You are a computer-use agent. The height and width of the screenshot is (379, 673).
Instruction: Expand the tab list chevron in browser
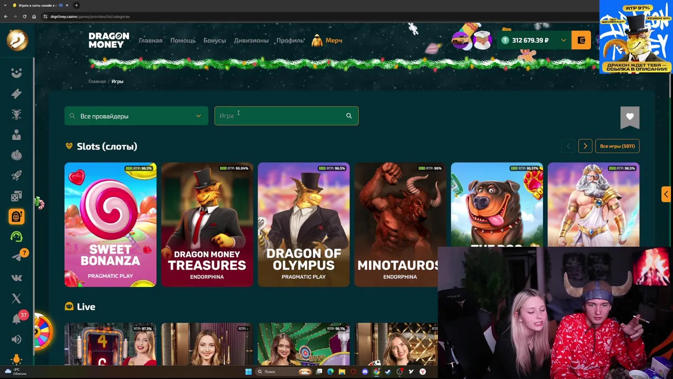click(4, 5)
